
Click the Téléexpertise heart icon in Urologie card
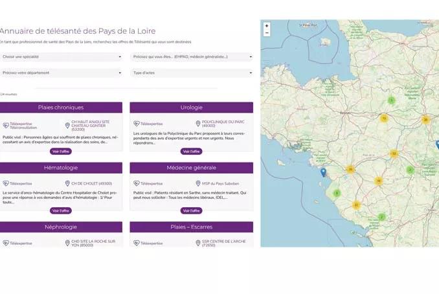(137, 123)
